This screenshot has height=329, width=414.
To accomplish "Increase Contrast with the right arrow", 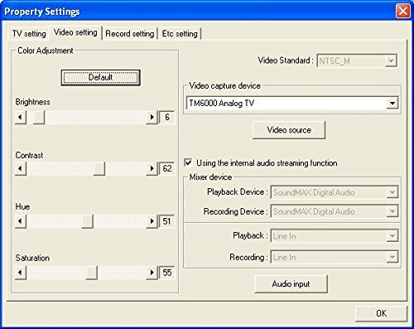I will point(152,168).
